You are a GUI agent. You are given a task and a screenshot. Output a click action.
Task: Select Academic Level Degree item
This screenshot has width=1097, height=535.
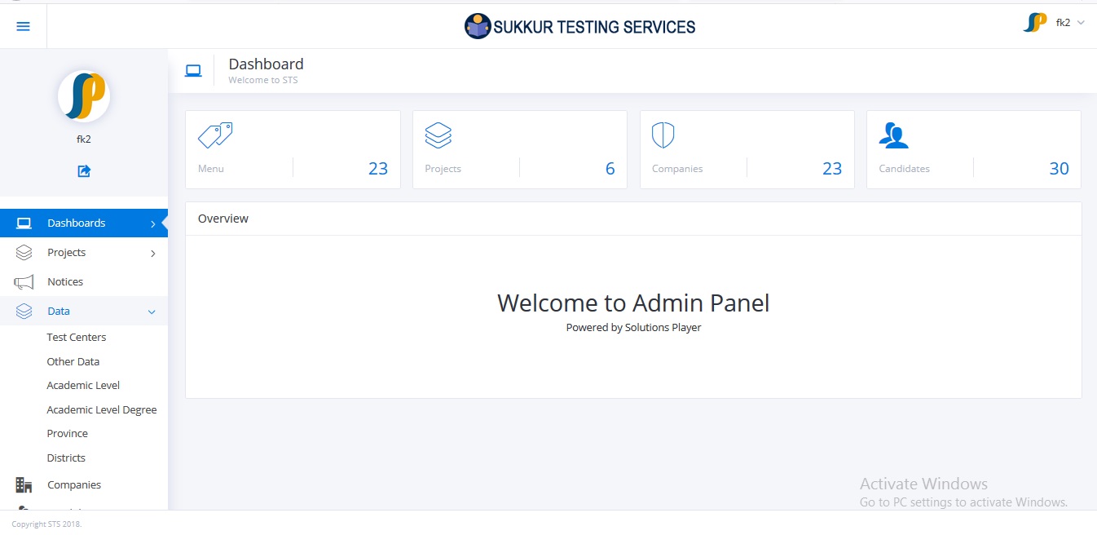click(x=102, y=410)
